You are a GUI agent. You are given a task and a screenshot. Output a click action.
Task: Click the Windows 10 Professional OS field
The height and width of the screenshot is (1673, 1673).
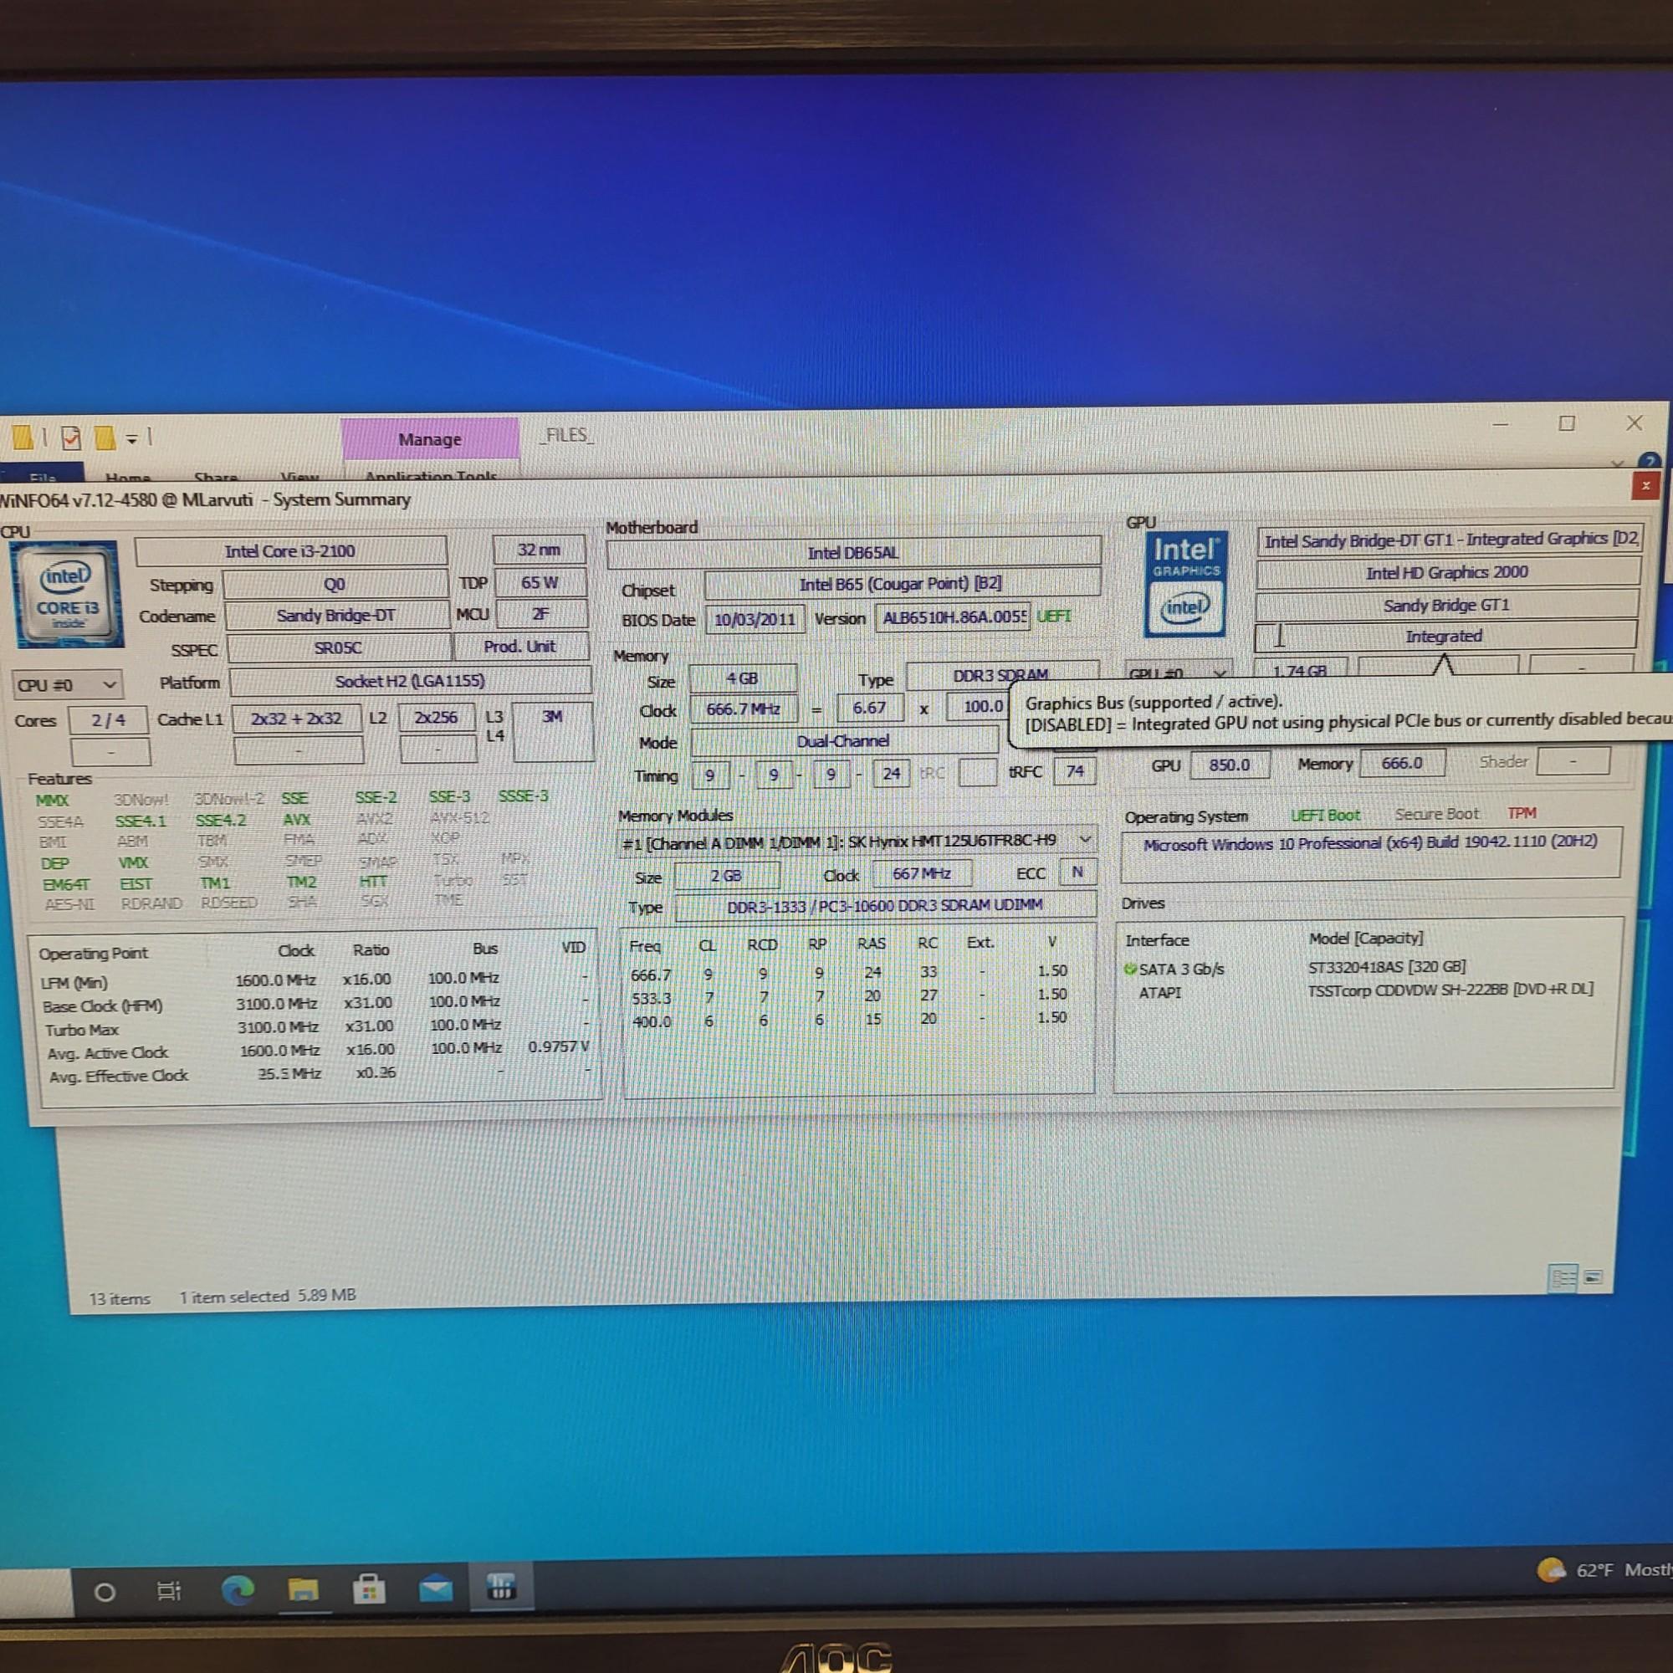(x=1370, y=856)
